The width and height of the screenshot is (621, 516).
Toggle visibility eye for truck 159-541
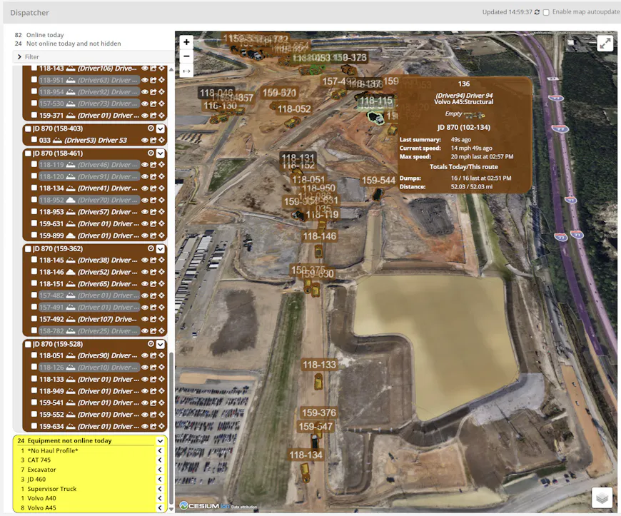145,403
